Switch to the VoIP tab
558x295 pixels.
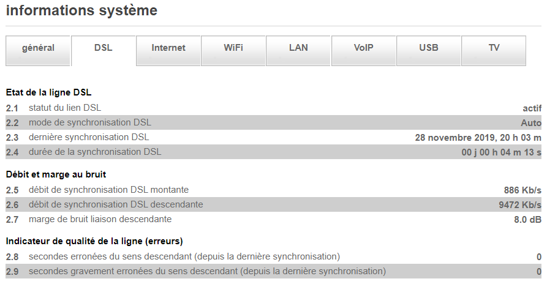click(x=363, y=48)
